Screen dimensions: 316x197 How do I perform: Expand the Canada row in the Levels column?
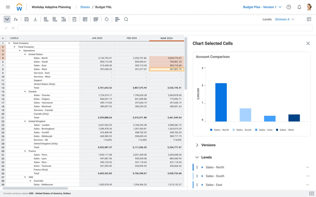coord(25,91)
